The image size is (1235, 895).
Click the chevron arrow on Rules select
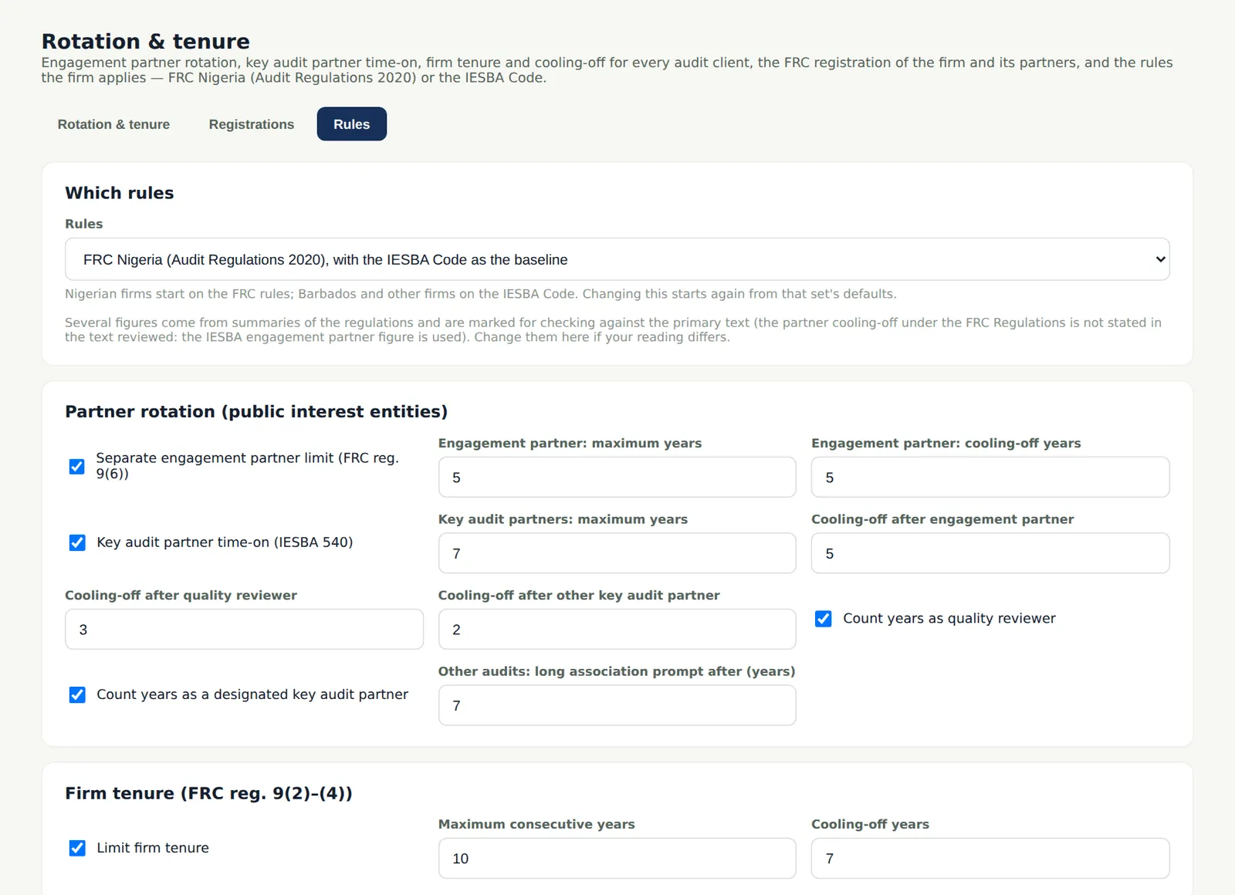(x=1160, y=259)
